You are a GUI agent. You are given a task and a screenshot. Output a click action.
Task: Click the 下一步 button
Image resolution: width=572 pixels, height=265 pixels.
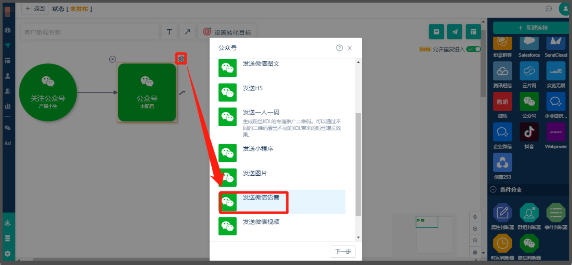(x=343, y=252)
